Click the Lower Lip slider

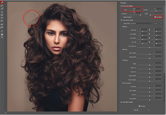[x=149, y=73]
